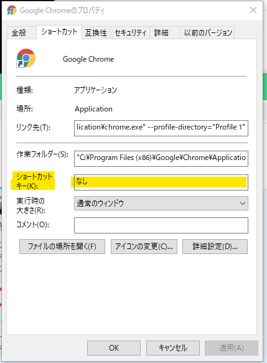
Task: Click the キャンセル button
Action: click(x=173, y=347)
